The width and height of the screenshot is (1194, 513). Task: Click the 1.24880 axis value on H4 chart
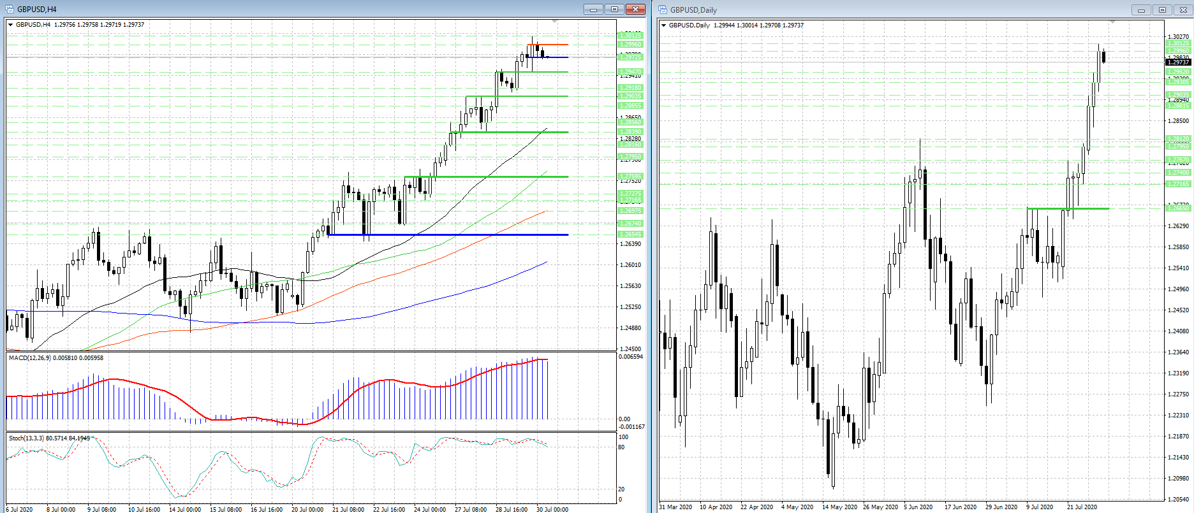click(x=631, y=328)
